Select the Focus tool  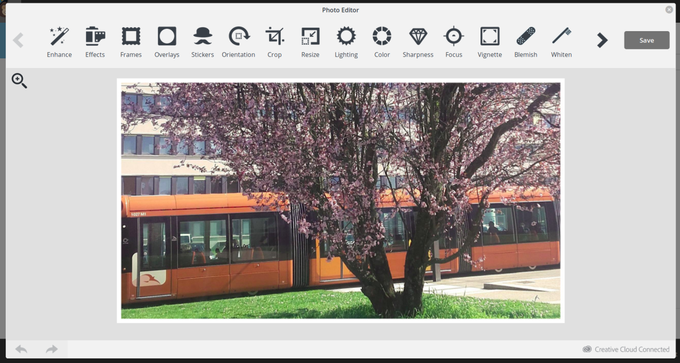(x=454, y=42)
